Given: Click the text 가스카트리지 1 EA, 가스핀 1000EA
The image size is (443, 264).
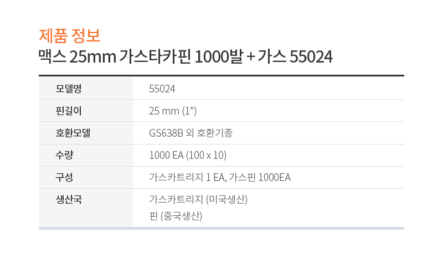Looking at the screenshot, I should 220,177.
